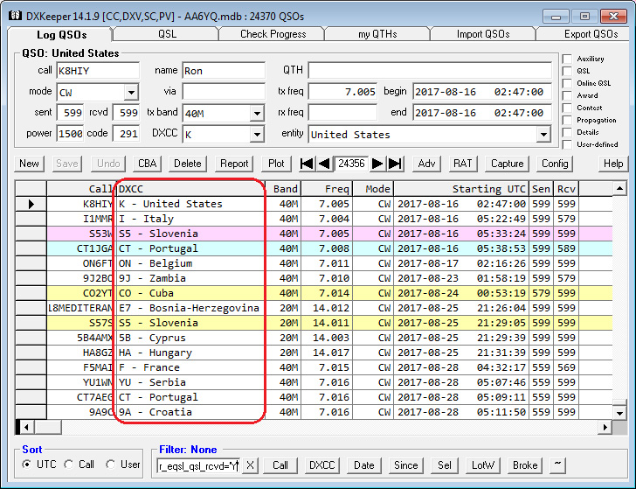
Task: Click the name field showing Ron
Action: [224, 71]
